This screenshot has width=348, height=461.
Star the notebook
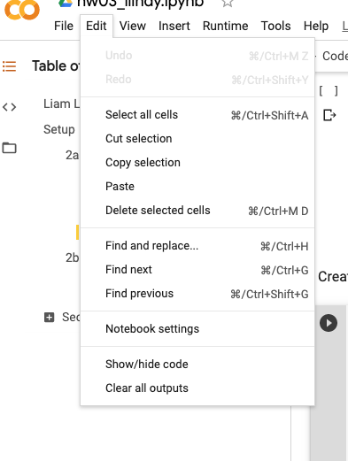pos(228,3)
